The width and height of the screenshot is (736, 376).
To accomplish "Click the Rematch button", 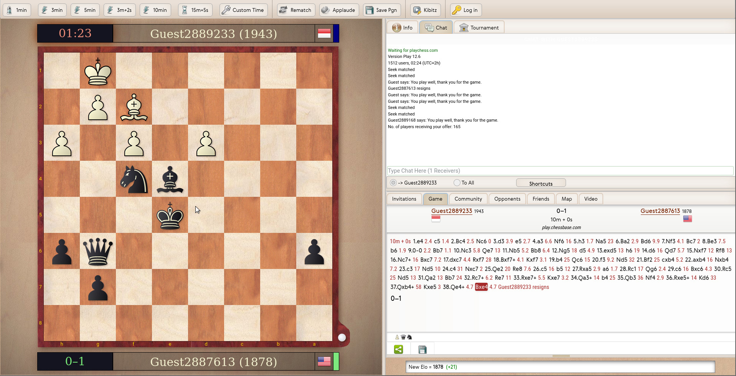I will tap(296, 10).
